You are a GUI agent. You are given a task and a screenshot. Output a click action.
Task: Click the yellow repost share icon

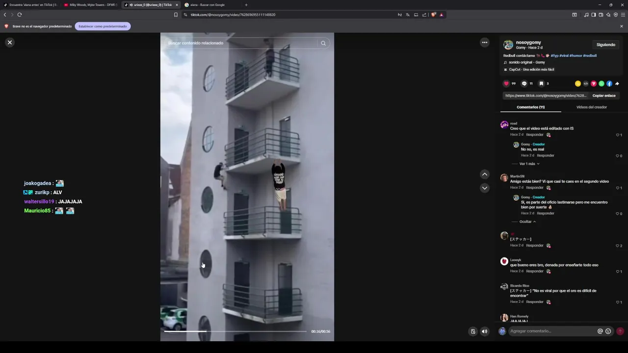[578, 84]
